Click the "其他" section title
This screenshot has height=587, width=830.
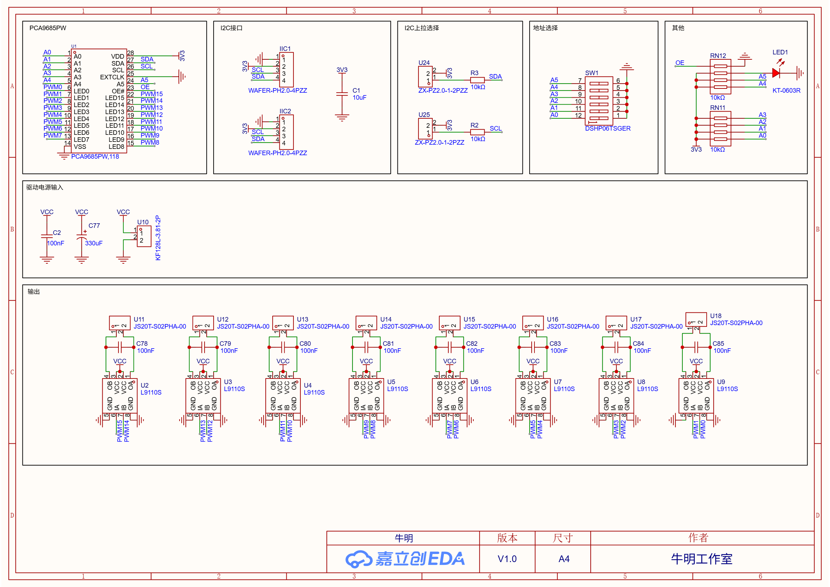pos(678,28)
